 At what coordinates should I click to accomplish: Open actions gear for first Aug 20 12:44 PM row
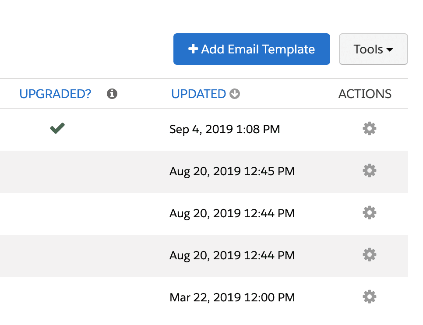click(x=369, y=212)
